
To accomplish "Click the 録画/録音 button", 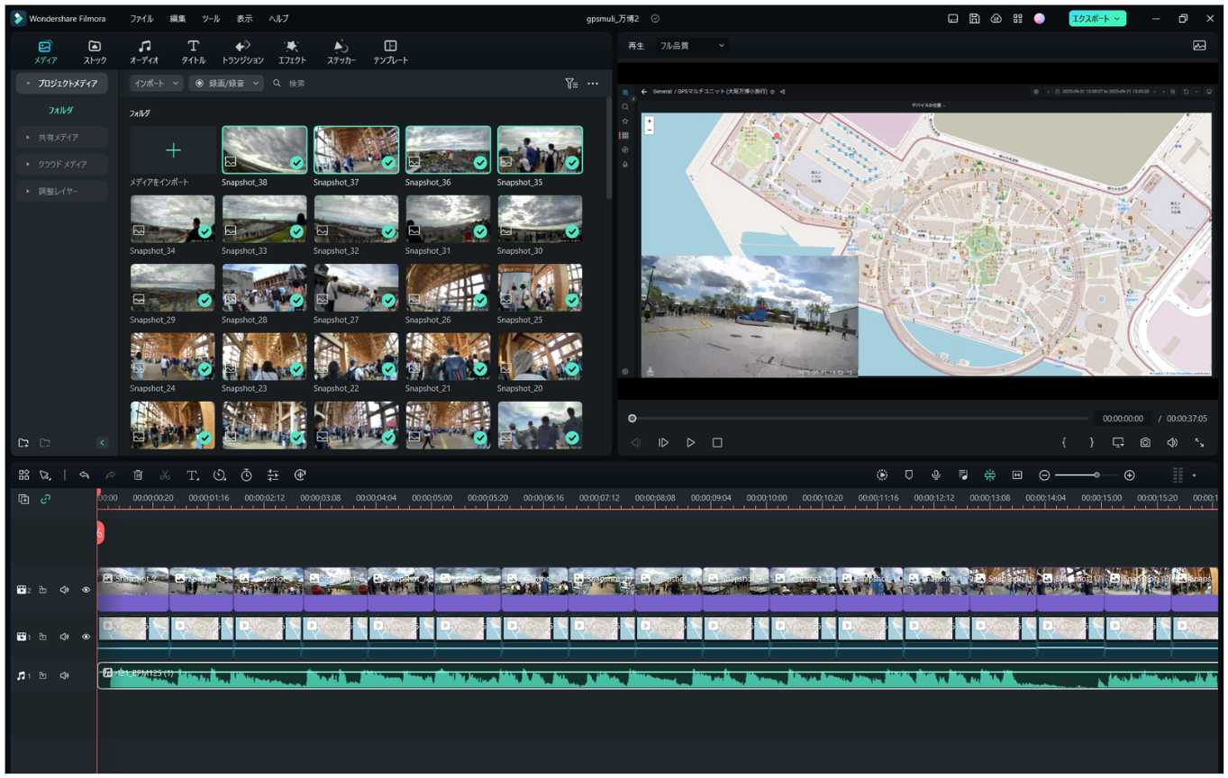I will click(226, 83).
